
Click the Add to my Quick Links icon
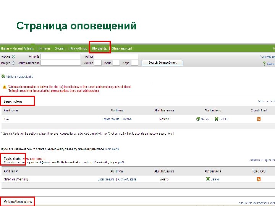coord(3,76)
